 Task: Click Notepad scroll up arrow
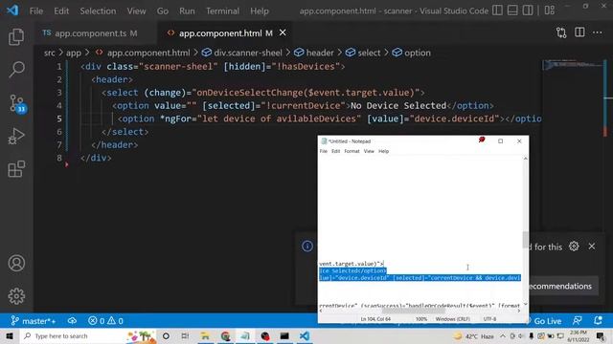(x=526, y=159)
